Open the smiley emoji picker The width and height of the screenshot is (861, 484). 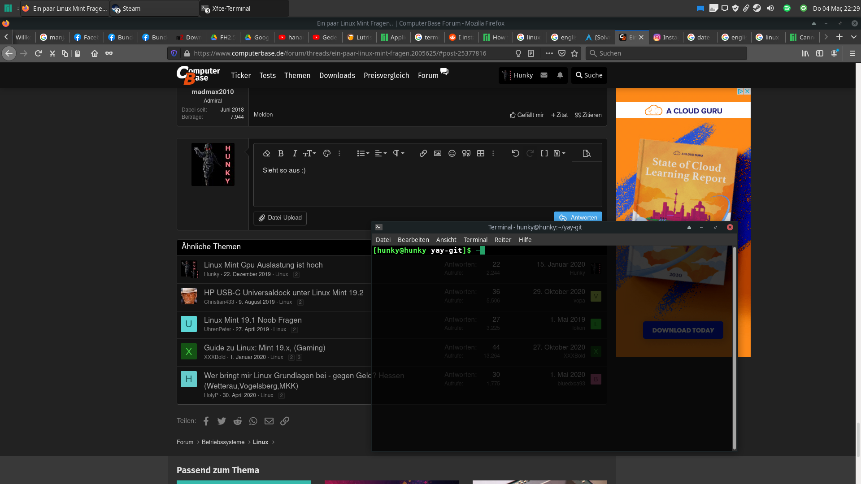coord(452,153)
